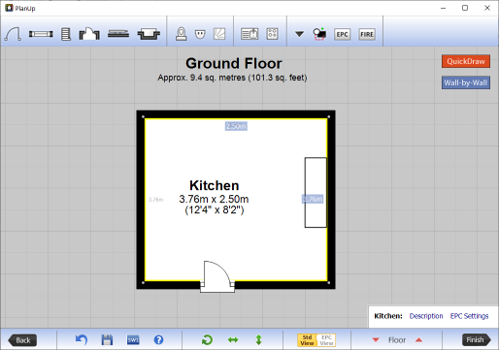Click the 3.76m x 2.50m room dimensions
Viewport: 499px width, 350px height.
tap(214, 199)
